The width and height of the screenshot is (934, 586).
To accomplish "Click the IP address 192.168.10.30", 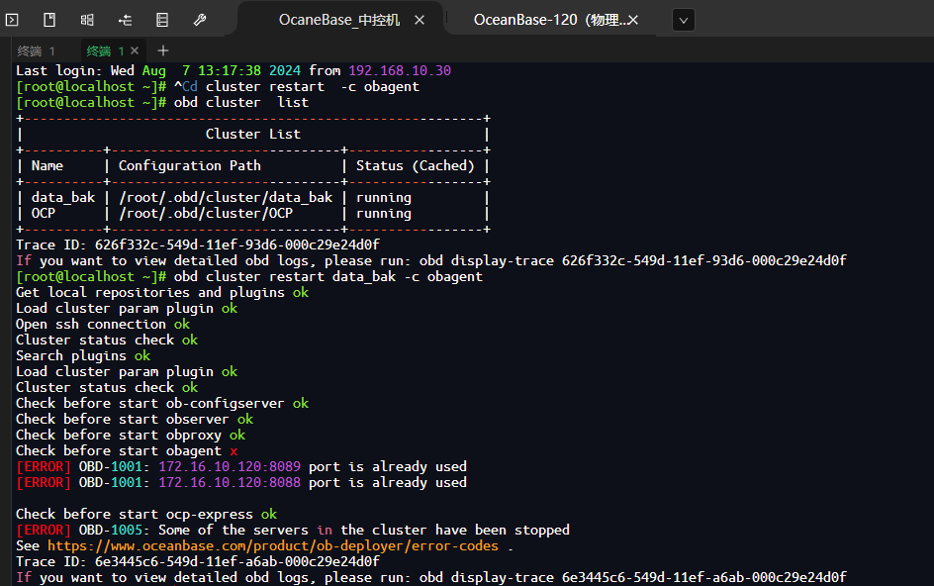I will click(x=400, y=71).
